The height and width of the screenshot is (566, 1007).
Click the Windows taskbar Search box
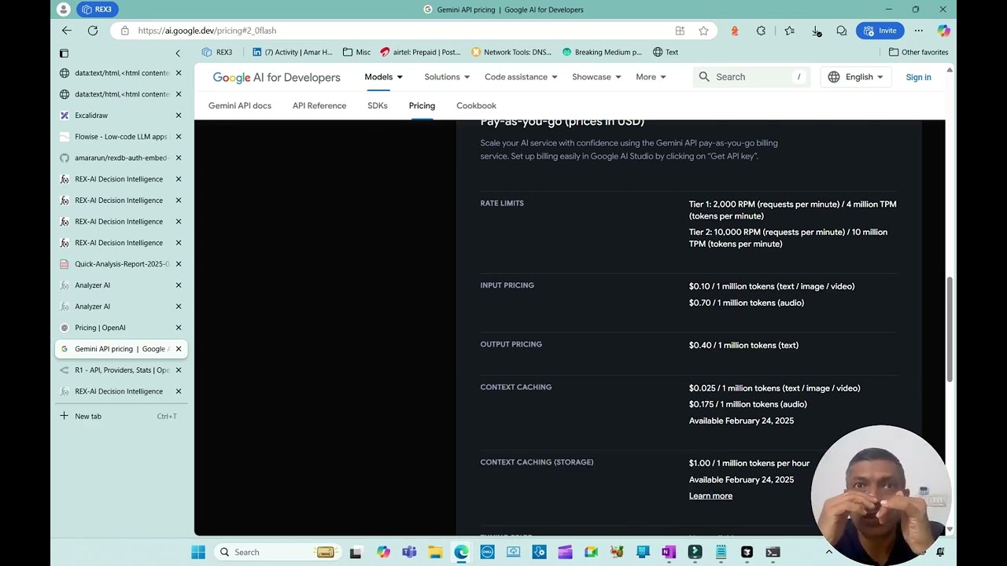point(277,552)
